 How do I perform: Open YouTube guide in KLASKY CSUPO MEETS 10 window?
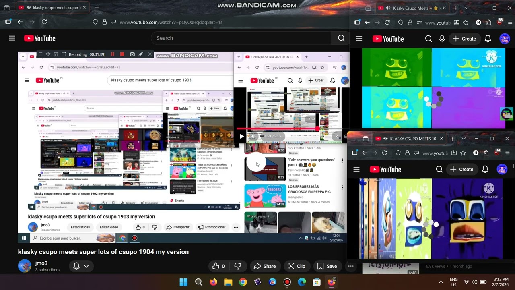pyautogui.click(x=356, y=170)
